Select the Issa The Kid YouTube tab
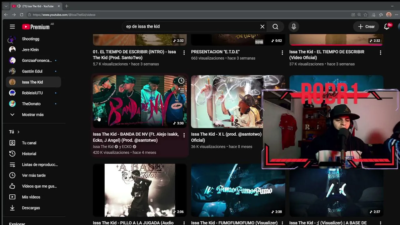This screenshot has width=400, height=225. point(36,6)
